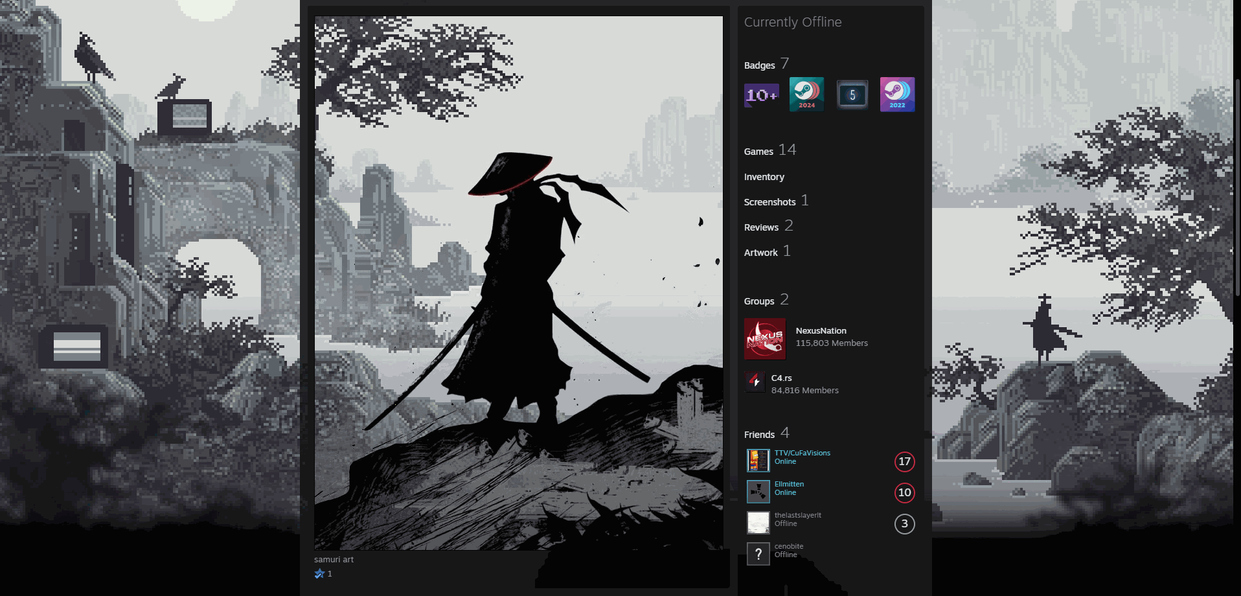Open thelastslayerlt profile name link
Viewport: 1241px width, 596px height.
[x=798, y=515]
